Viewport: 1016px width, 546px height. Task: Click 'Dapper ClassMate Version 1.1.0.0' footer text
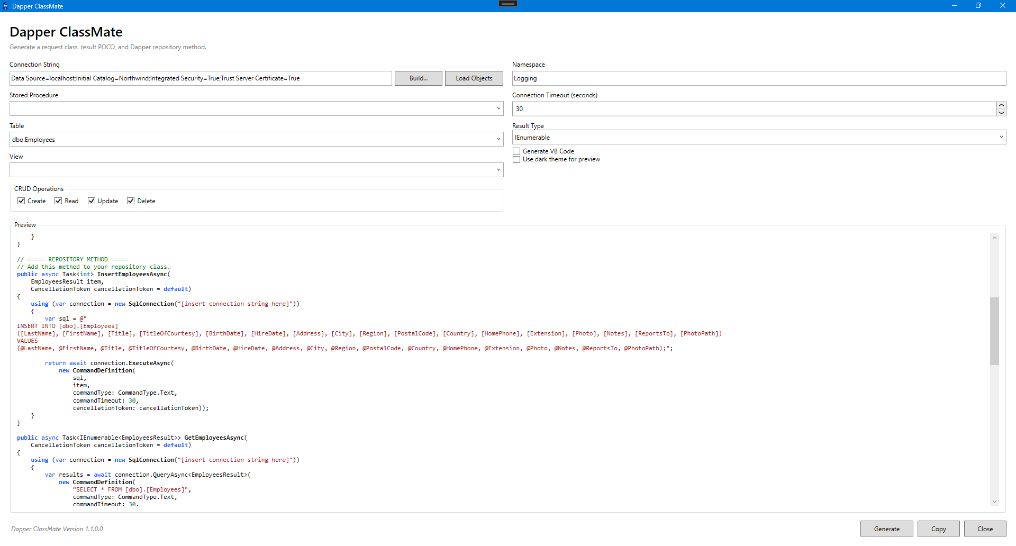[57, 529]
